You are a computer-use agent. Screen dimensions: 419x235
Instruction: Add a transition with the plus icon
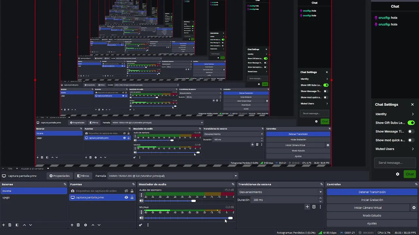[x=307, y=207]
